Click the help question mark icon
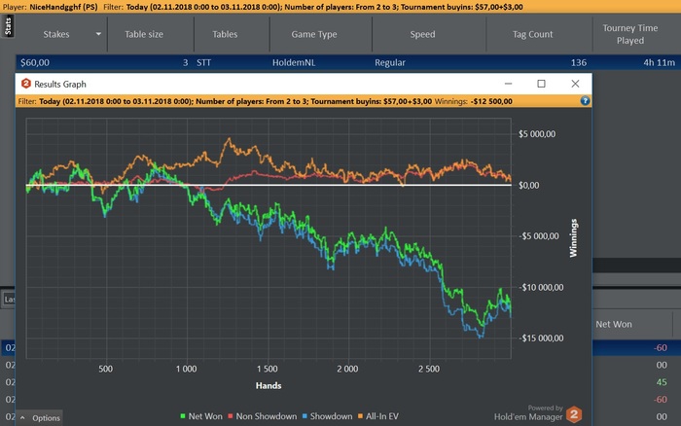681x426 pixels. click(585, 101)
